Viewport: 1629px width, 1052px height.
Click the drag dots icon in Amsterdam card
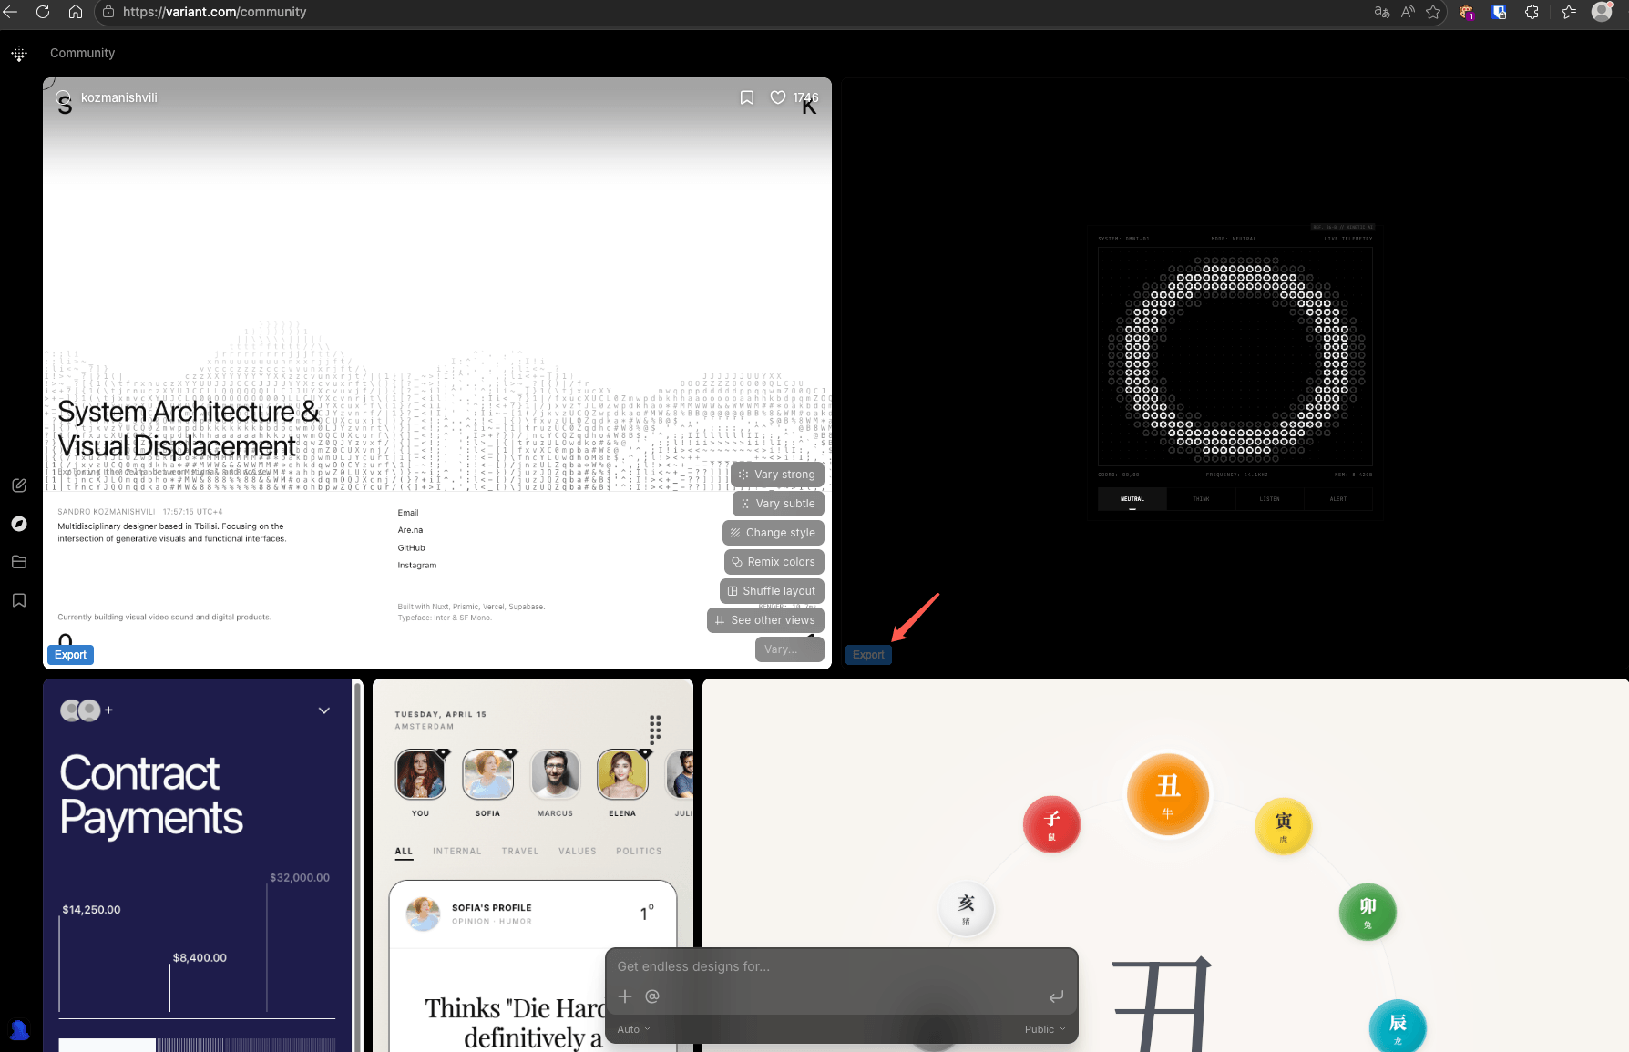pos(655,729)
